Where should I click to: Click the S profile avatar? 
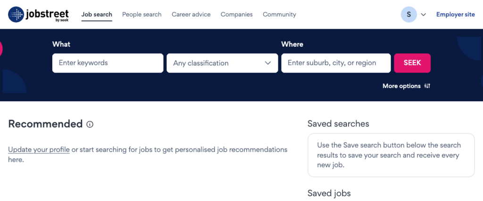point(408,15)
